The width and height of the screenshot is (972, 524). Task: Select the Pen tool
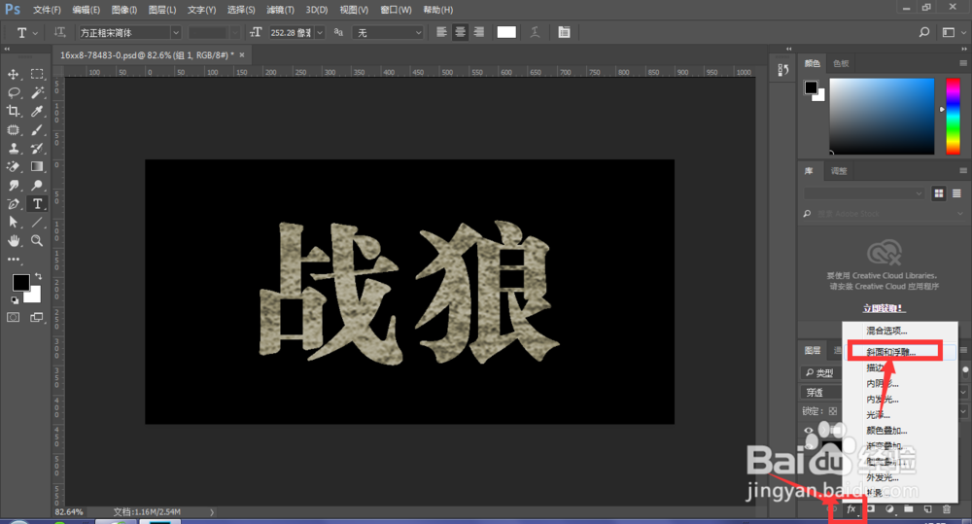13,204
